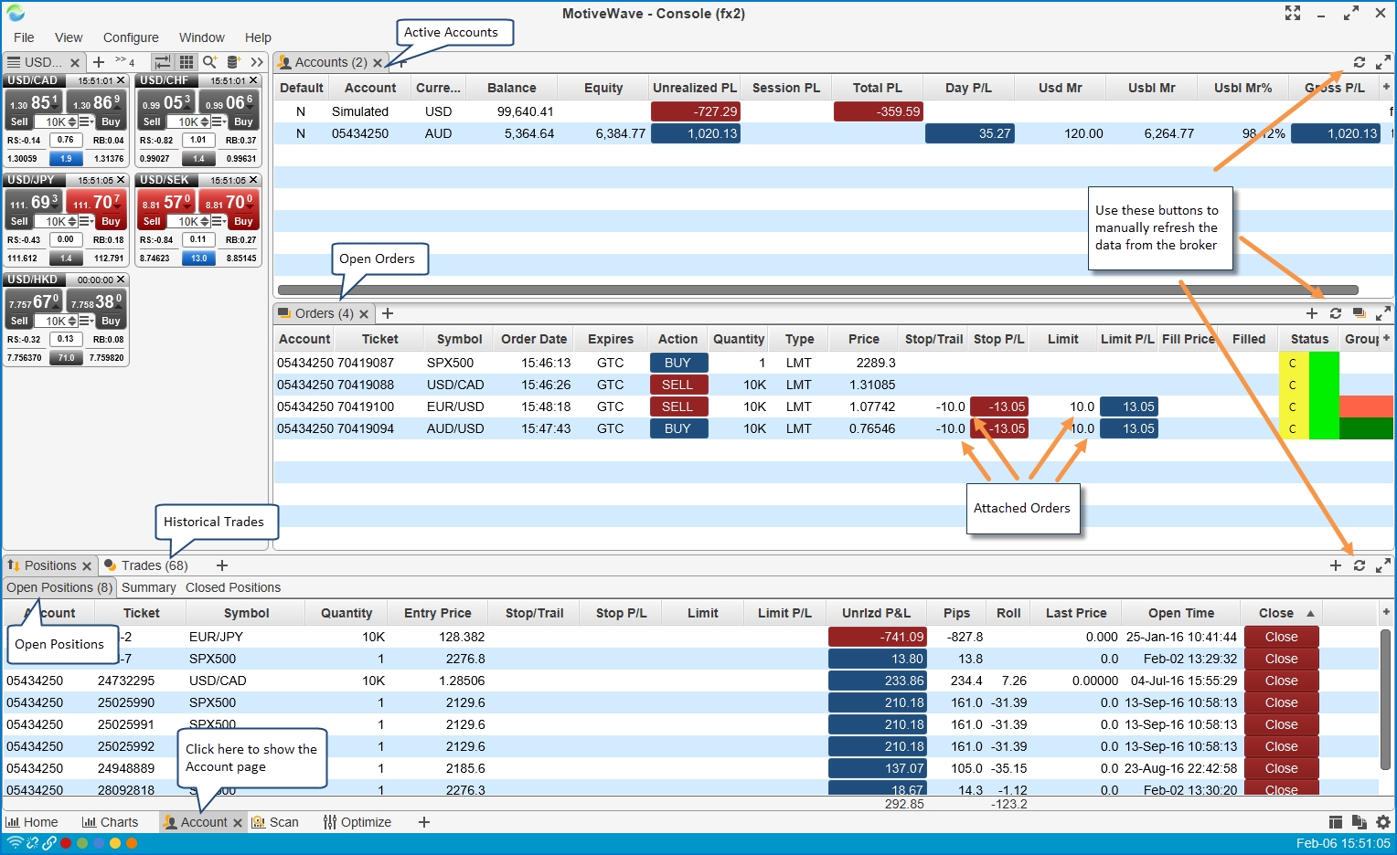Click BUY action for SPX500 order
Screen dimensions: 1397x855
(x=677, y=363)
